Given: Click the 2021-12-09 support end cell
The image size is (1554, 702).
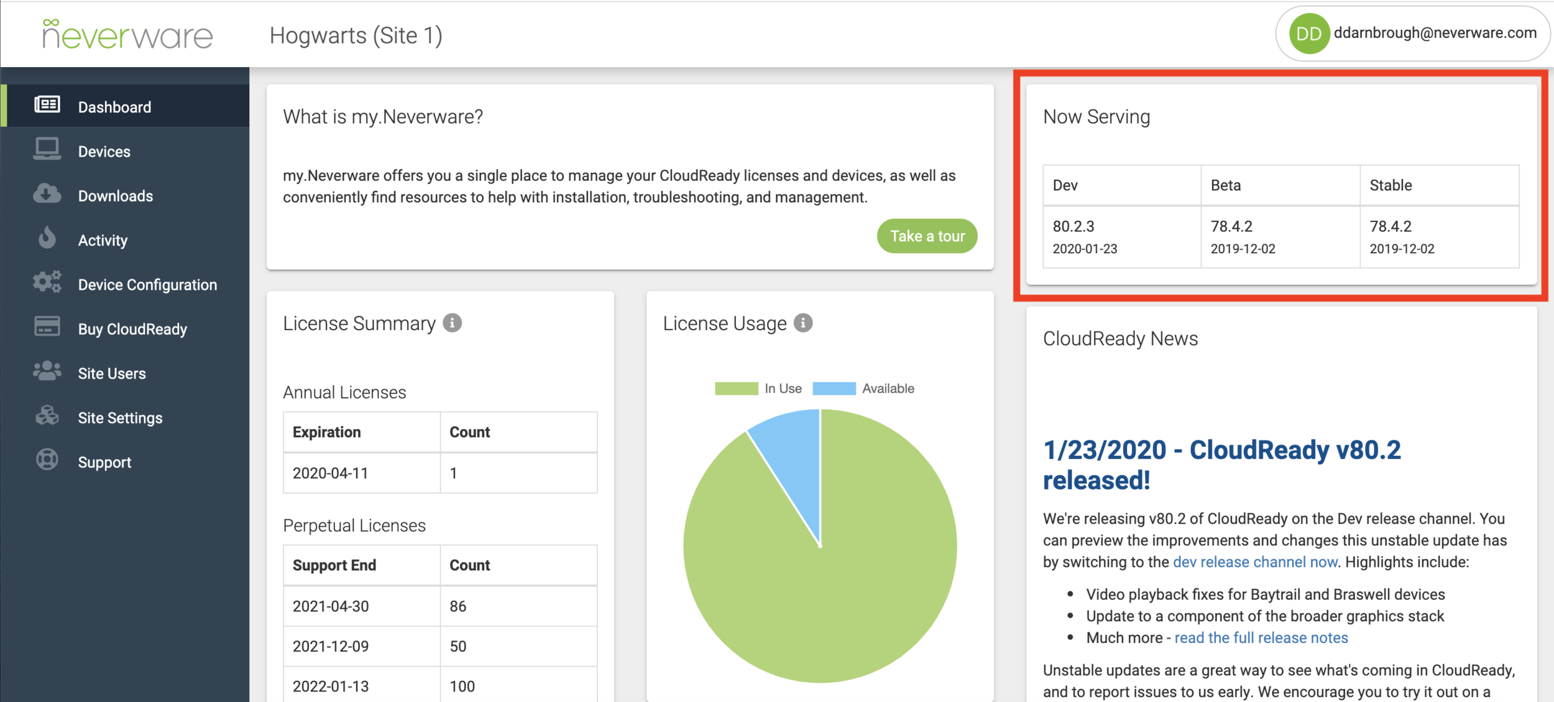Looking at the screenshot, I should point(362,647).
